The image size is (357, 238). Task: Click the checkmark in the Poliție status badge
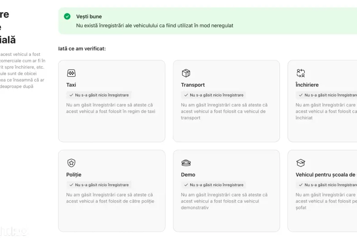point(71,185)
